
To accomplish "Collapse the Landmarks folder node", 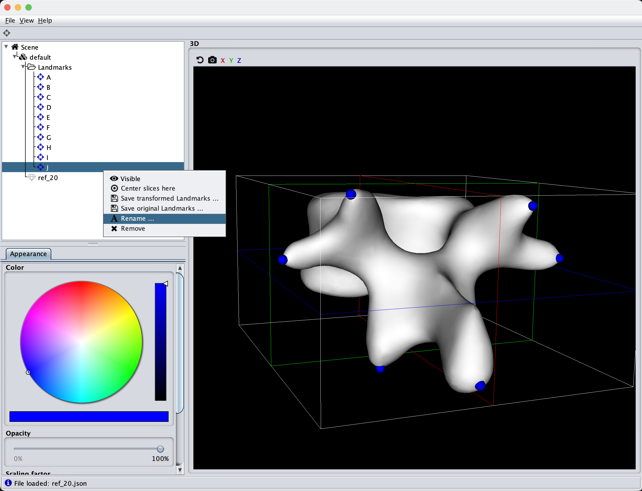I will coord(23,67).
